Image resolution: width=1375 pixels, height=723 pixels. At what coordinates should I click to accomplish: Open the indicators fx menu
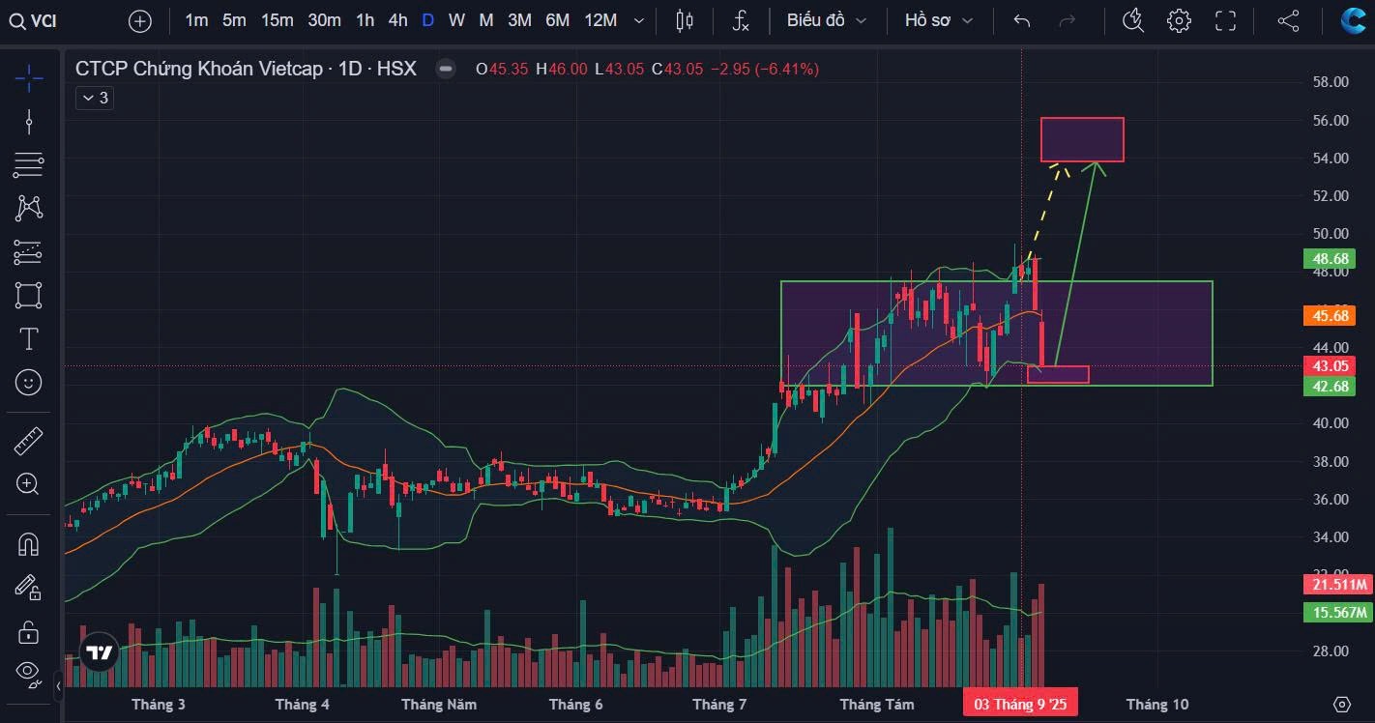pyautogui.click(x=741, y=20)
